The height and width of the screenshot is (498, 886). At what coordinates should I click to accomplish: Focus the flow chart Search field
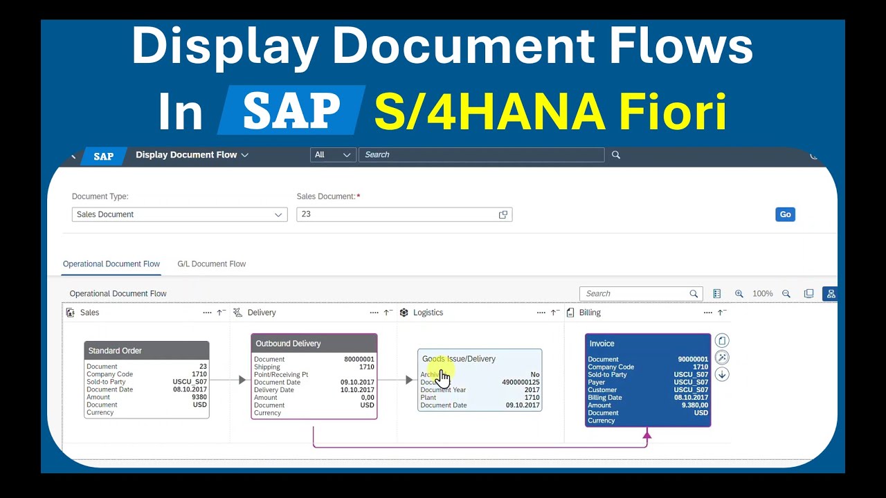641,294
